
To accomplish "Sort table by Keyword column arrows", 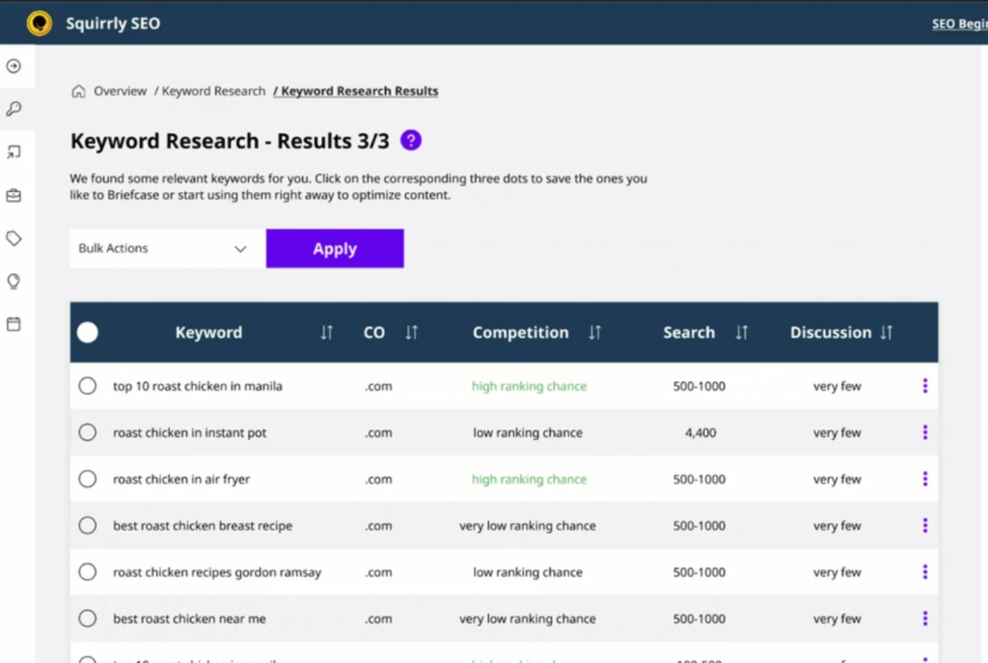I will tap(326, 332).
